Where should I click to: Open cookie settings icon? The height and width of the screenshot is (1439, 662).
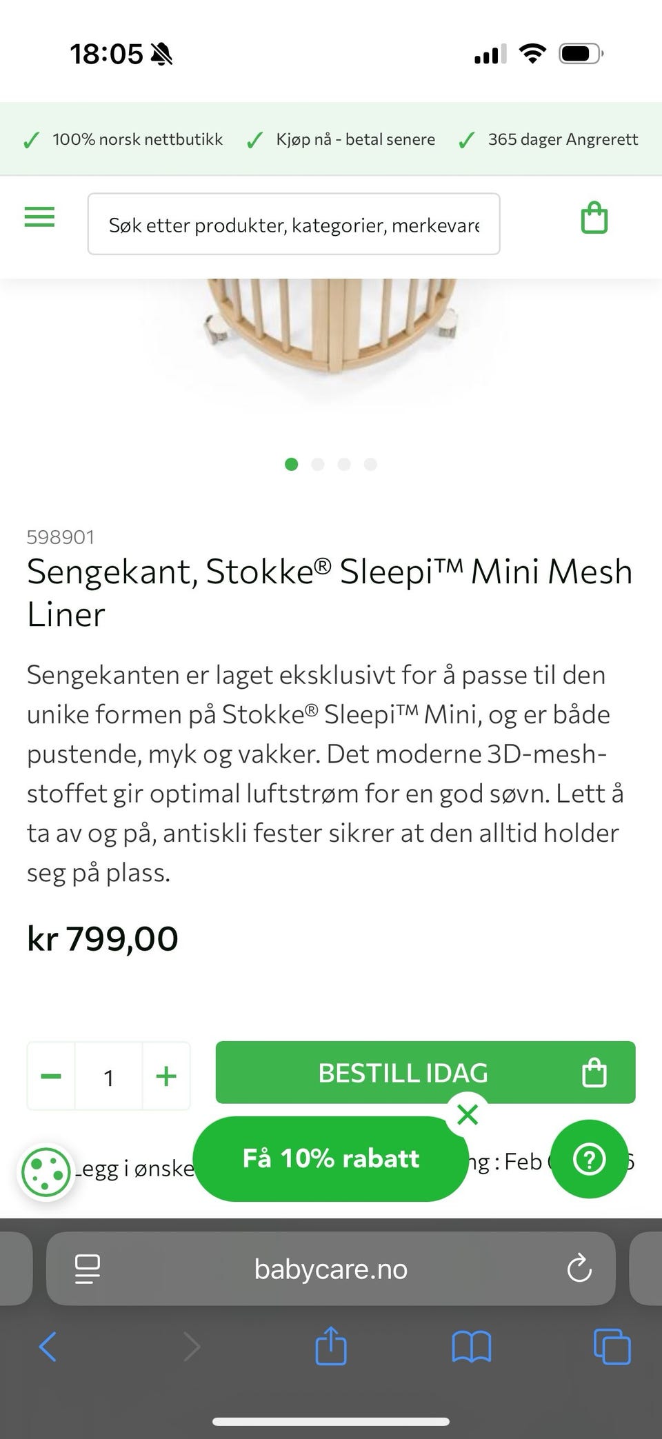tap(46, 1172)
